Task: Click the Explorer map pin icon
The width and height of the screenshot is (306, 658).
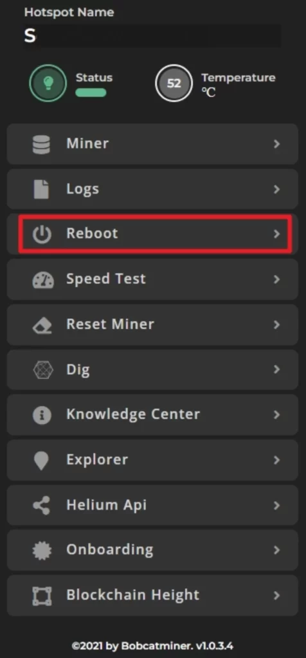Action: [41, 461]
